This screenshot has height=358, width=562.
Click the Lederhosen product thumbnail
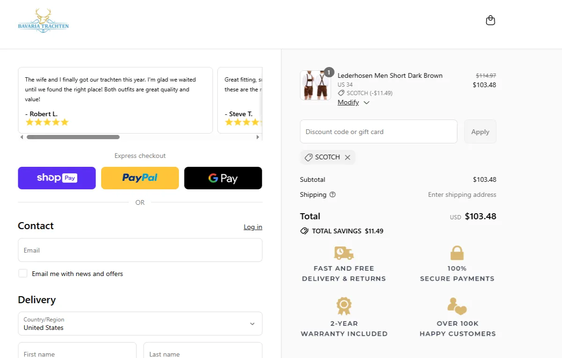pyautogui.click(x=315, y=85)
